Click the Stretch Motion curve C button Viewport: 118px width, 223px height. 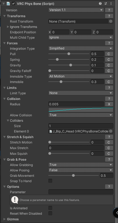109,142
